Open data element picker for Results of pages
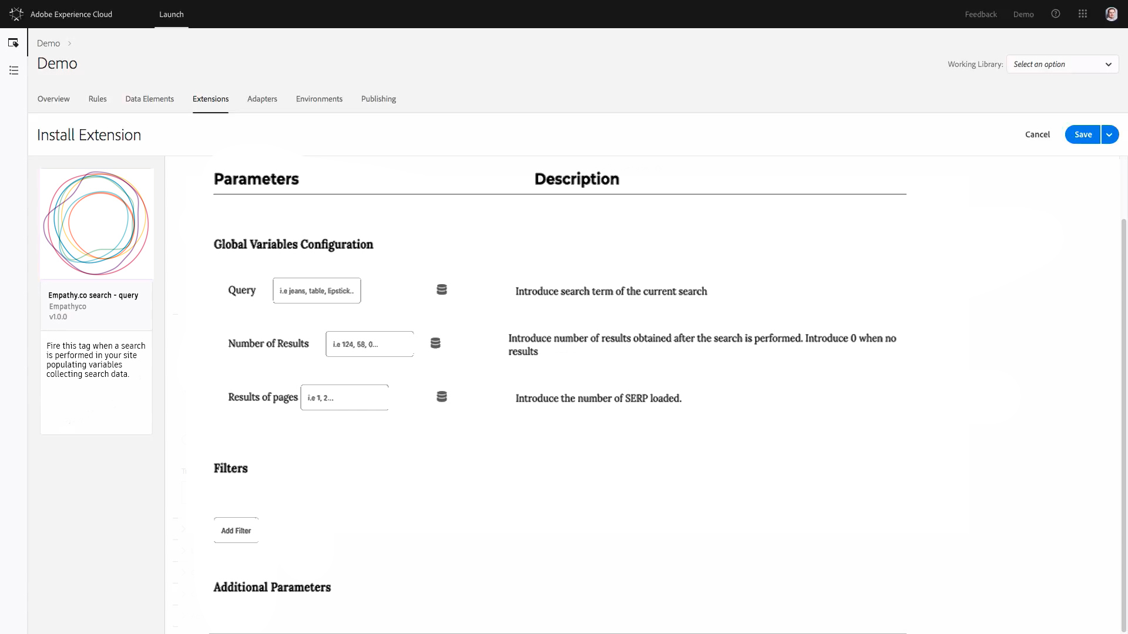Screen dimensions: 1128x634 442,397
